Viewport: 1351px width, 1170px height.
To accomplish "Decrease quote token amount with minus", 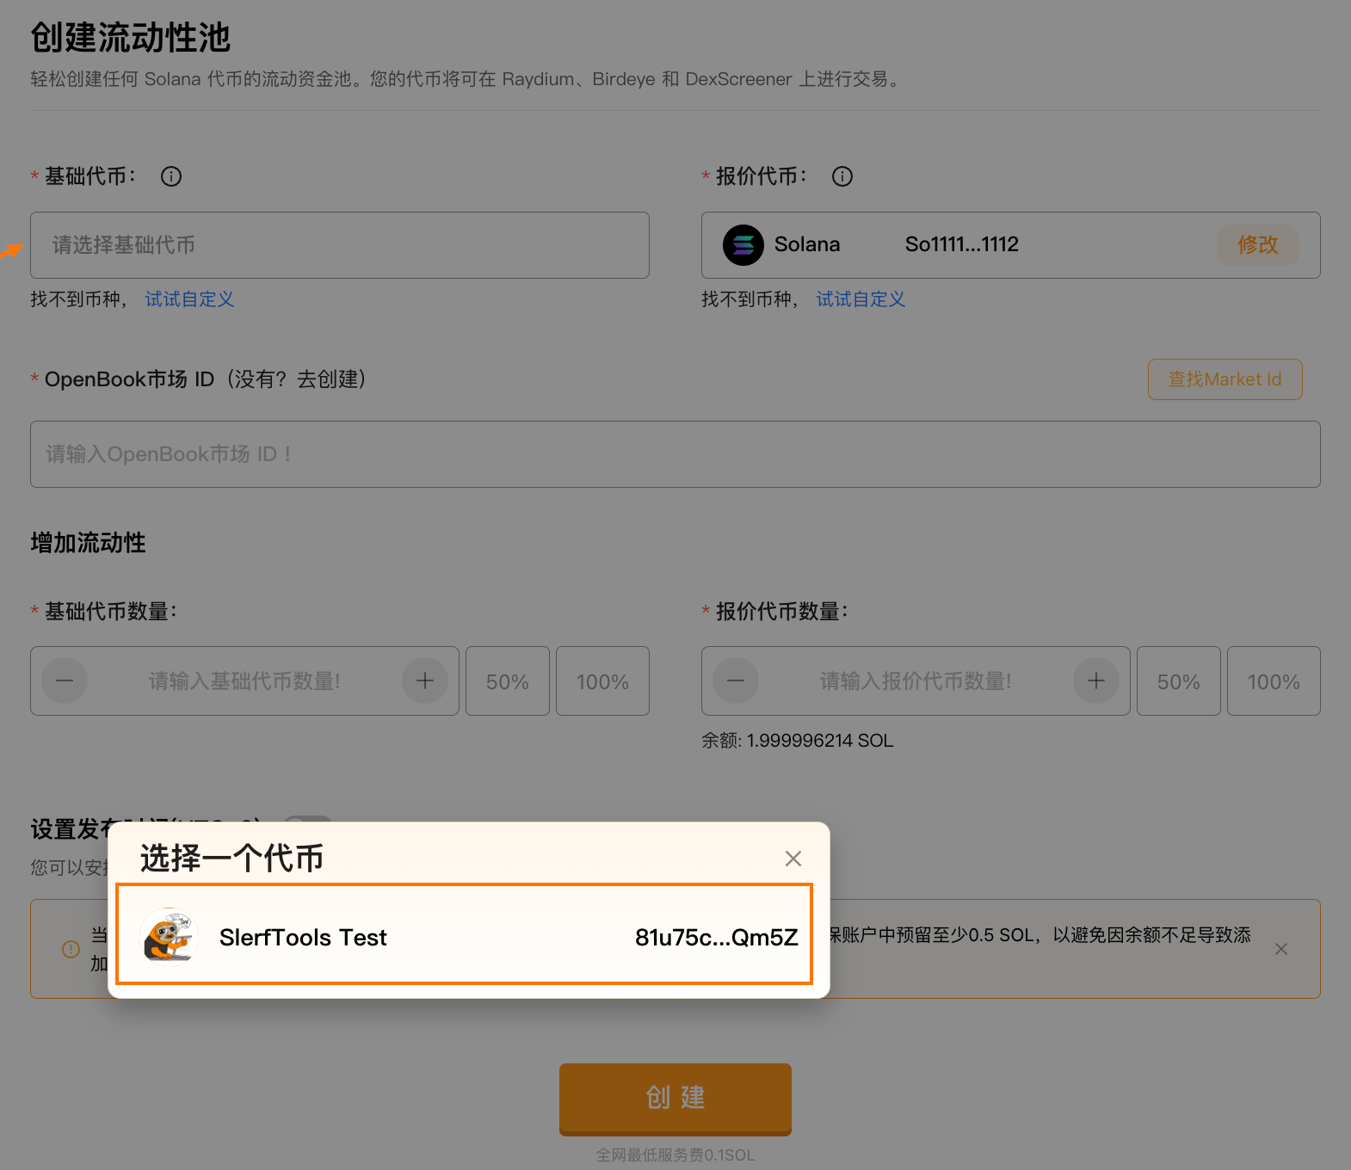I will (x=736, y=681).
